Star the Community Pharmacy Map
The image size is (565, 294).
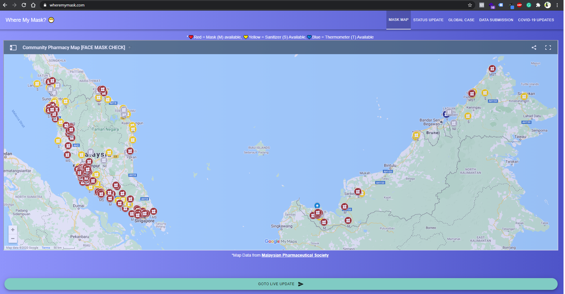[129, 48]
